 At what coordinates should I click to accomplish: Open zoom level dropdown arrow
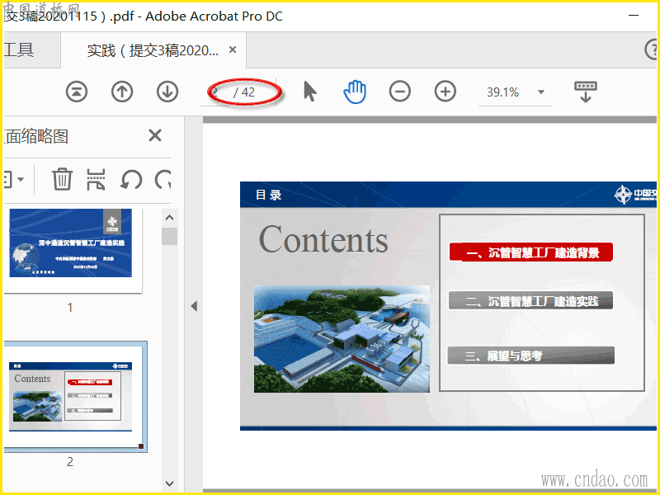click(541, 92)
